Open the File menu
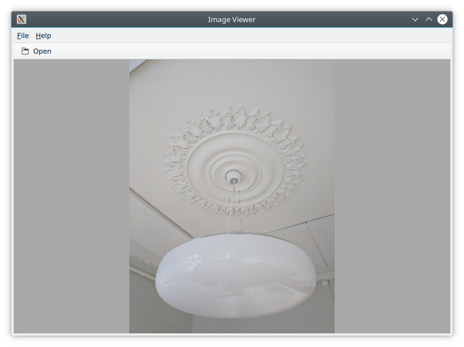 click(23, 36)
